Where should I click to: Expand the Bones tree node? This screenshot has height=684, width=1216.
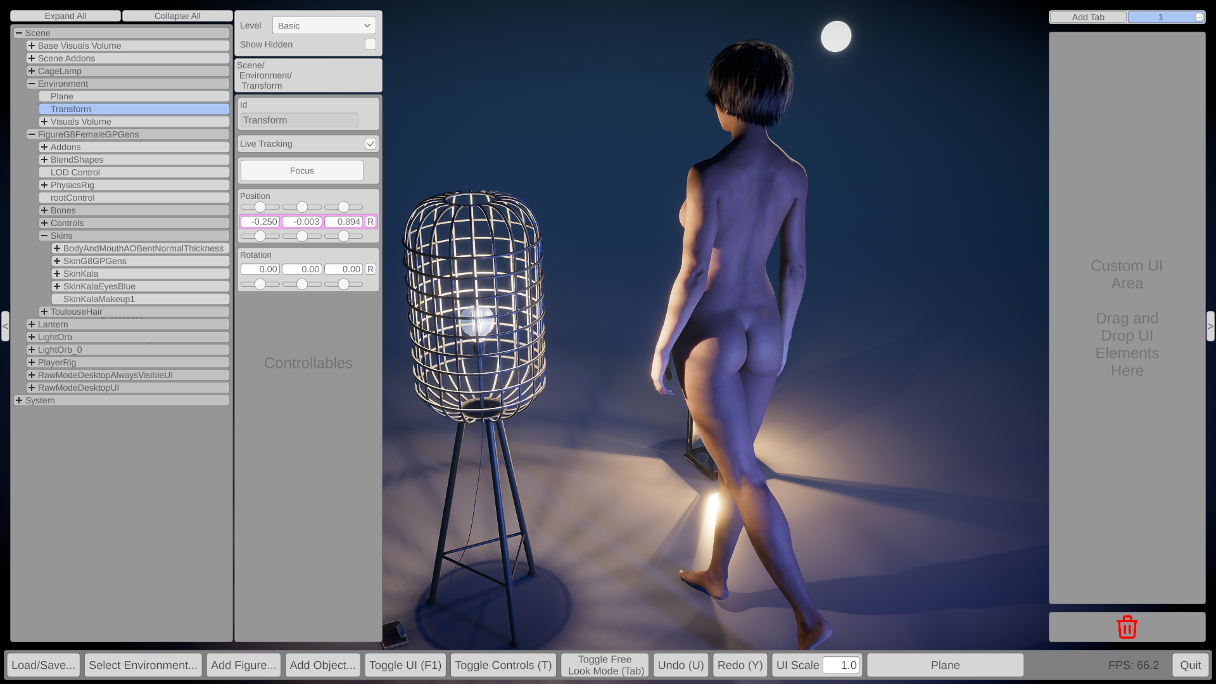[44, 210]
